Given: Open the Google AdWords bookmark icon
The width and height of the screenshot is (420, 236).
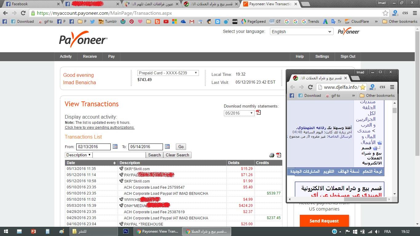Looking at the screenshot, I should click(x=325, y=22).
